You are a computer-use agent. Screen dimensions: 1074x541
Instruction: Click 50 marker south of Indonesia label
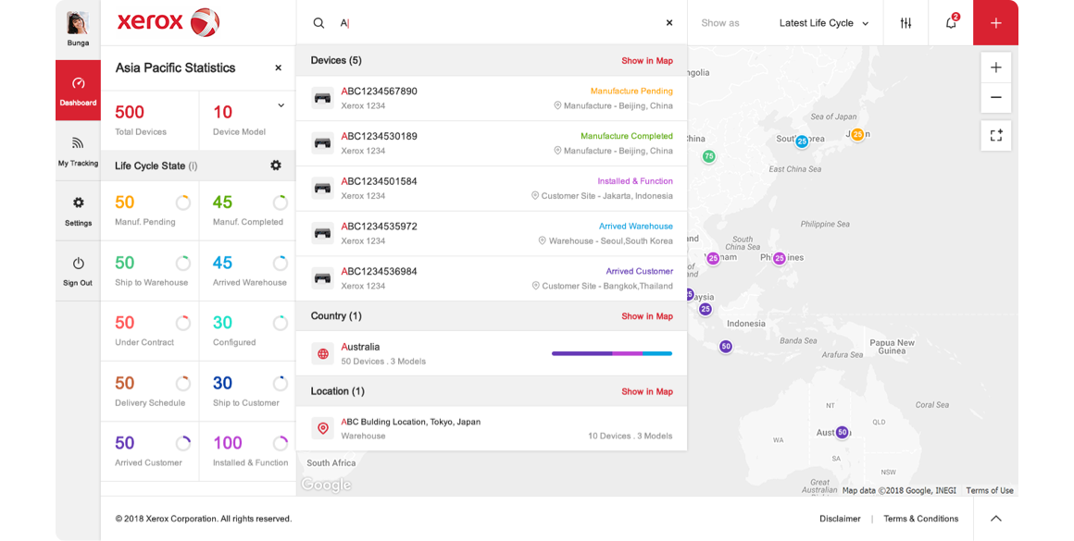point(725,347)
